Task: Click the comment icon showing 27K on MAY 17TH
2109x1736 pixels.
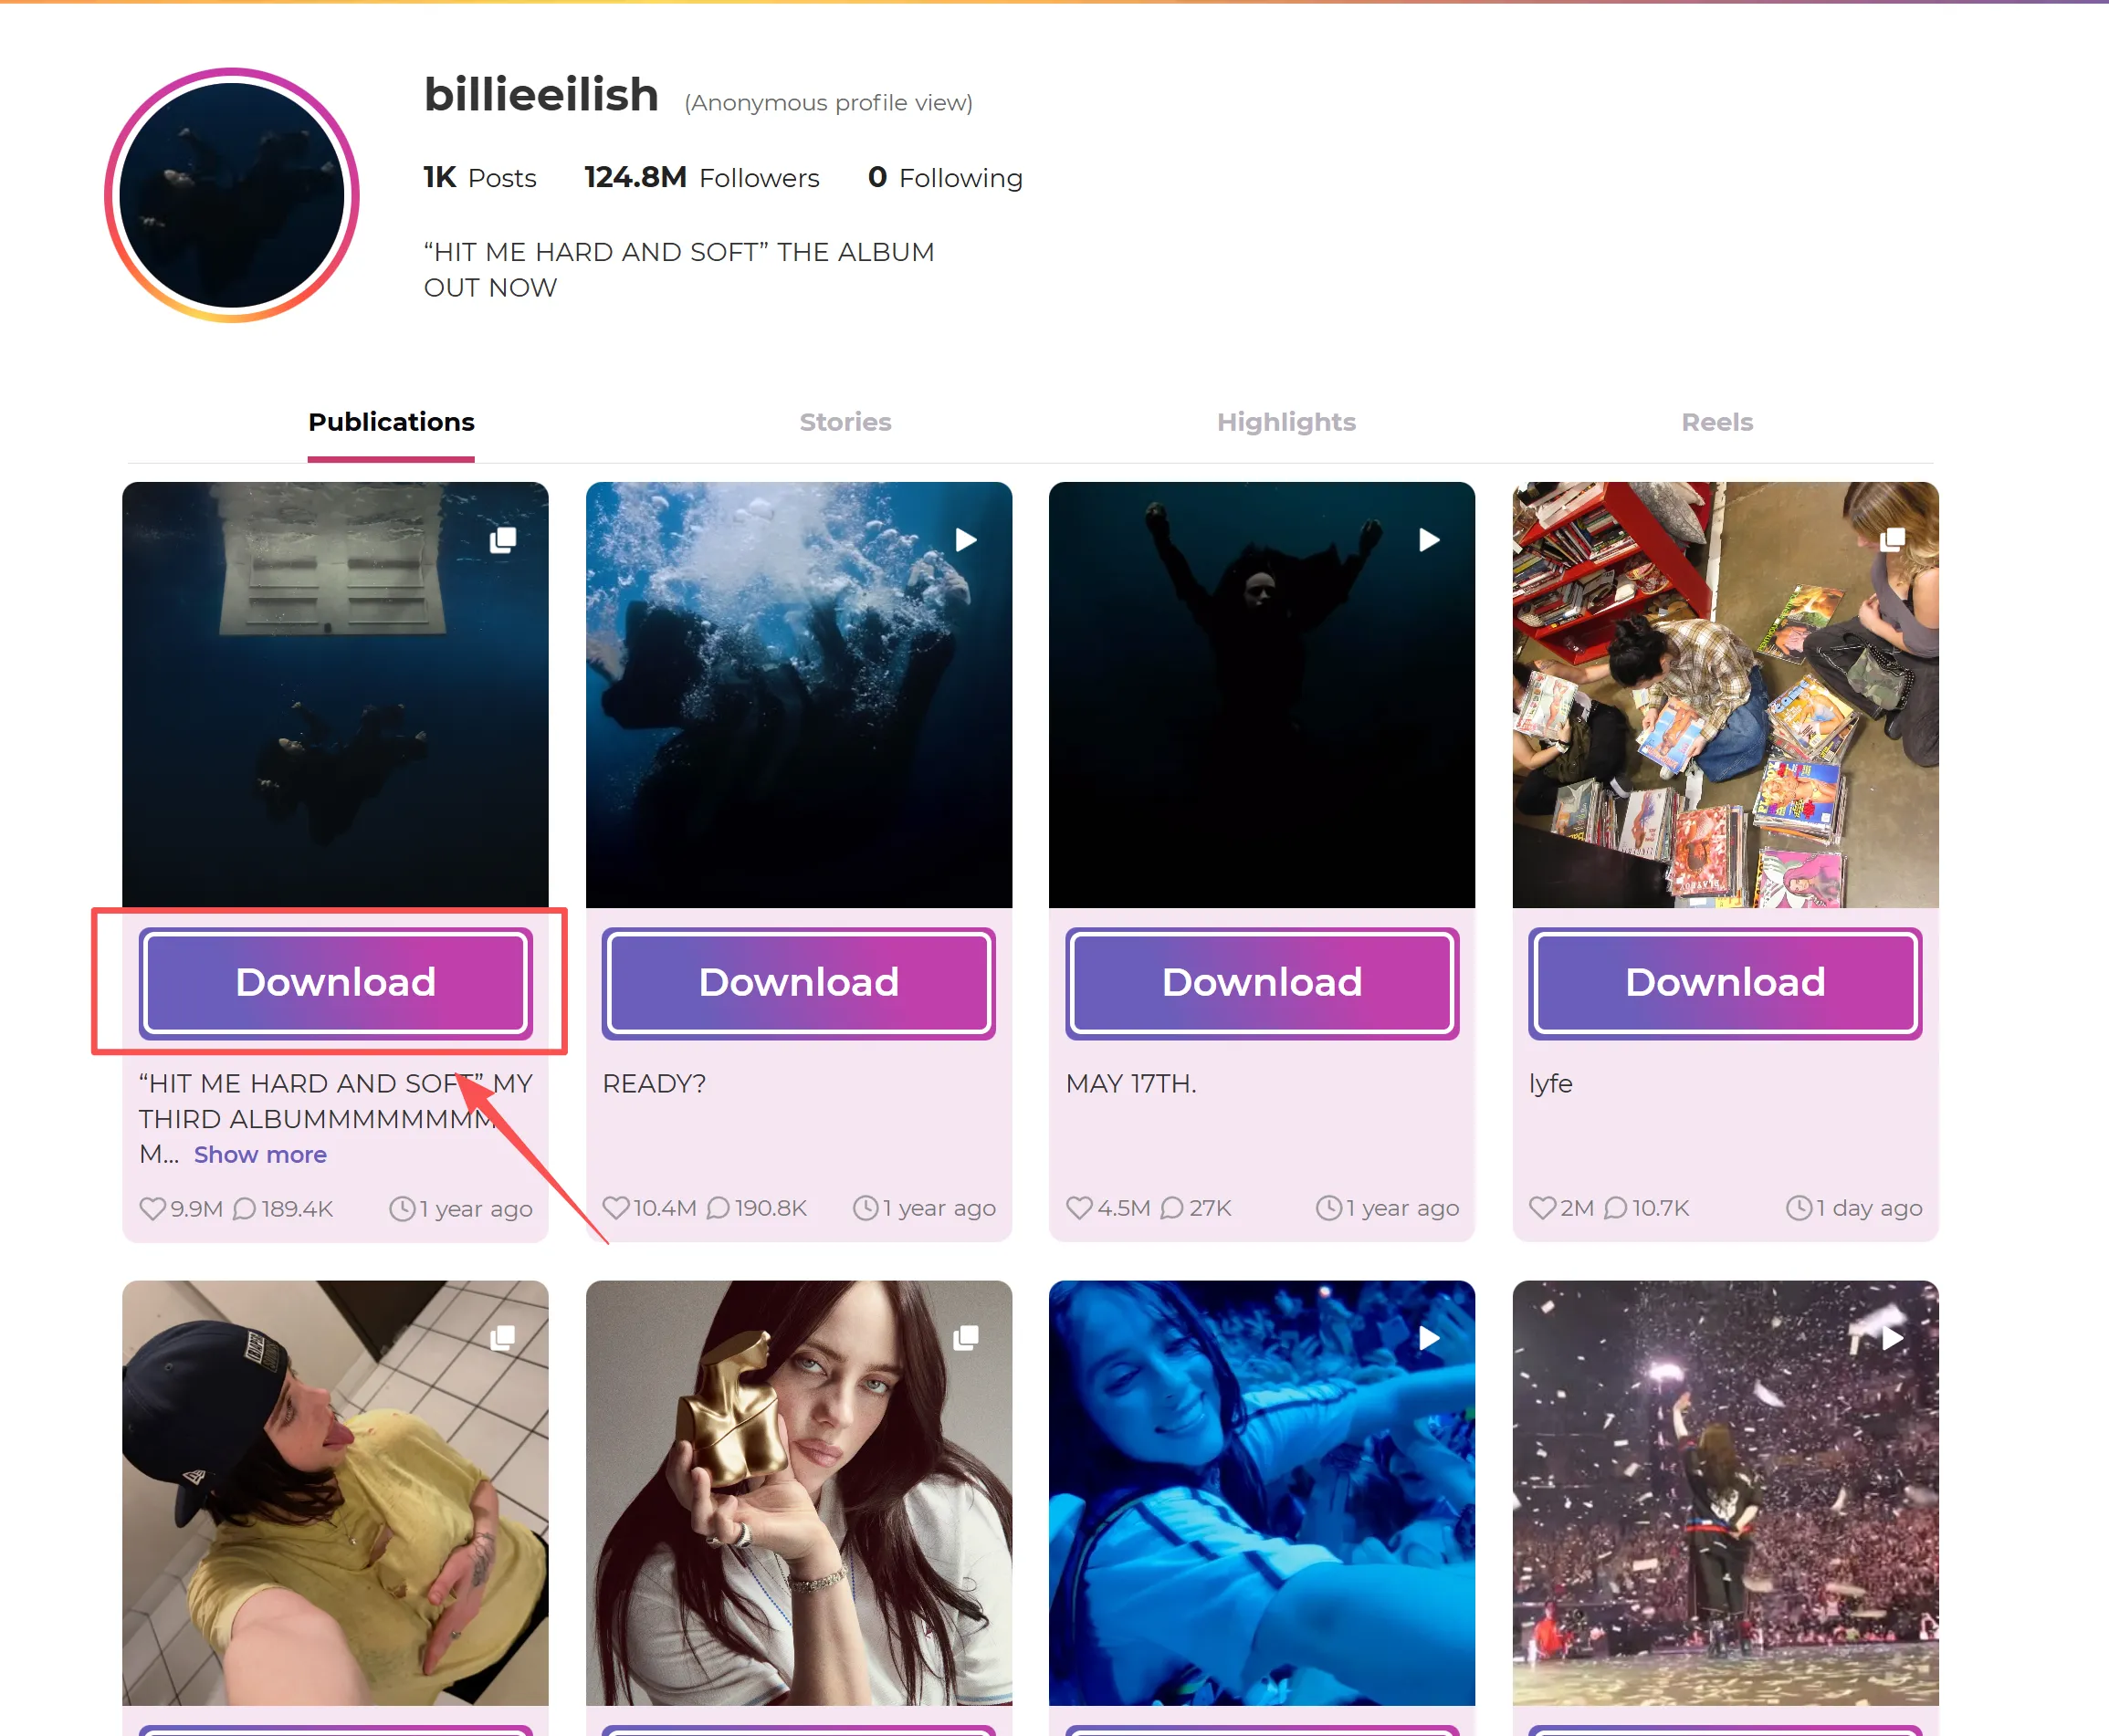Action: (1170, 1208)
